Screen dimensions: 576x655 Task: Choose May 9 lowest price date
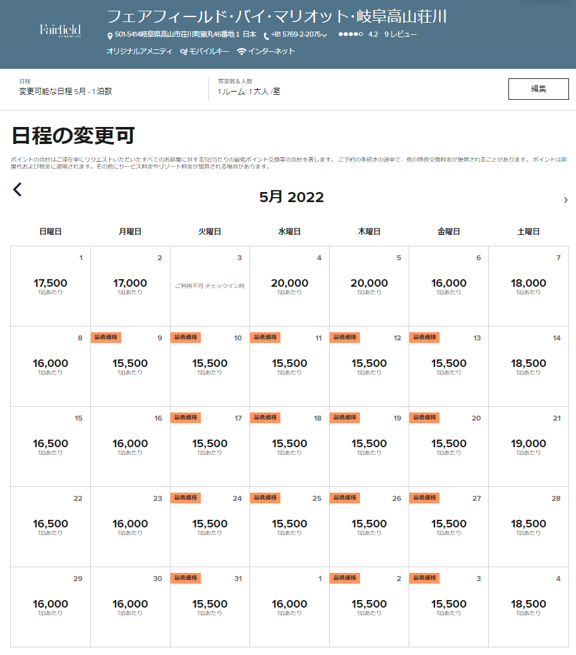pos(130,366)
